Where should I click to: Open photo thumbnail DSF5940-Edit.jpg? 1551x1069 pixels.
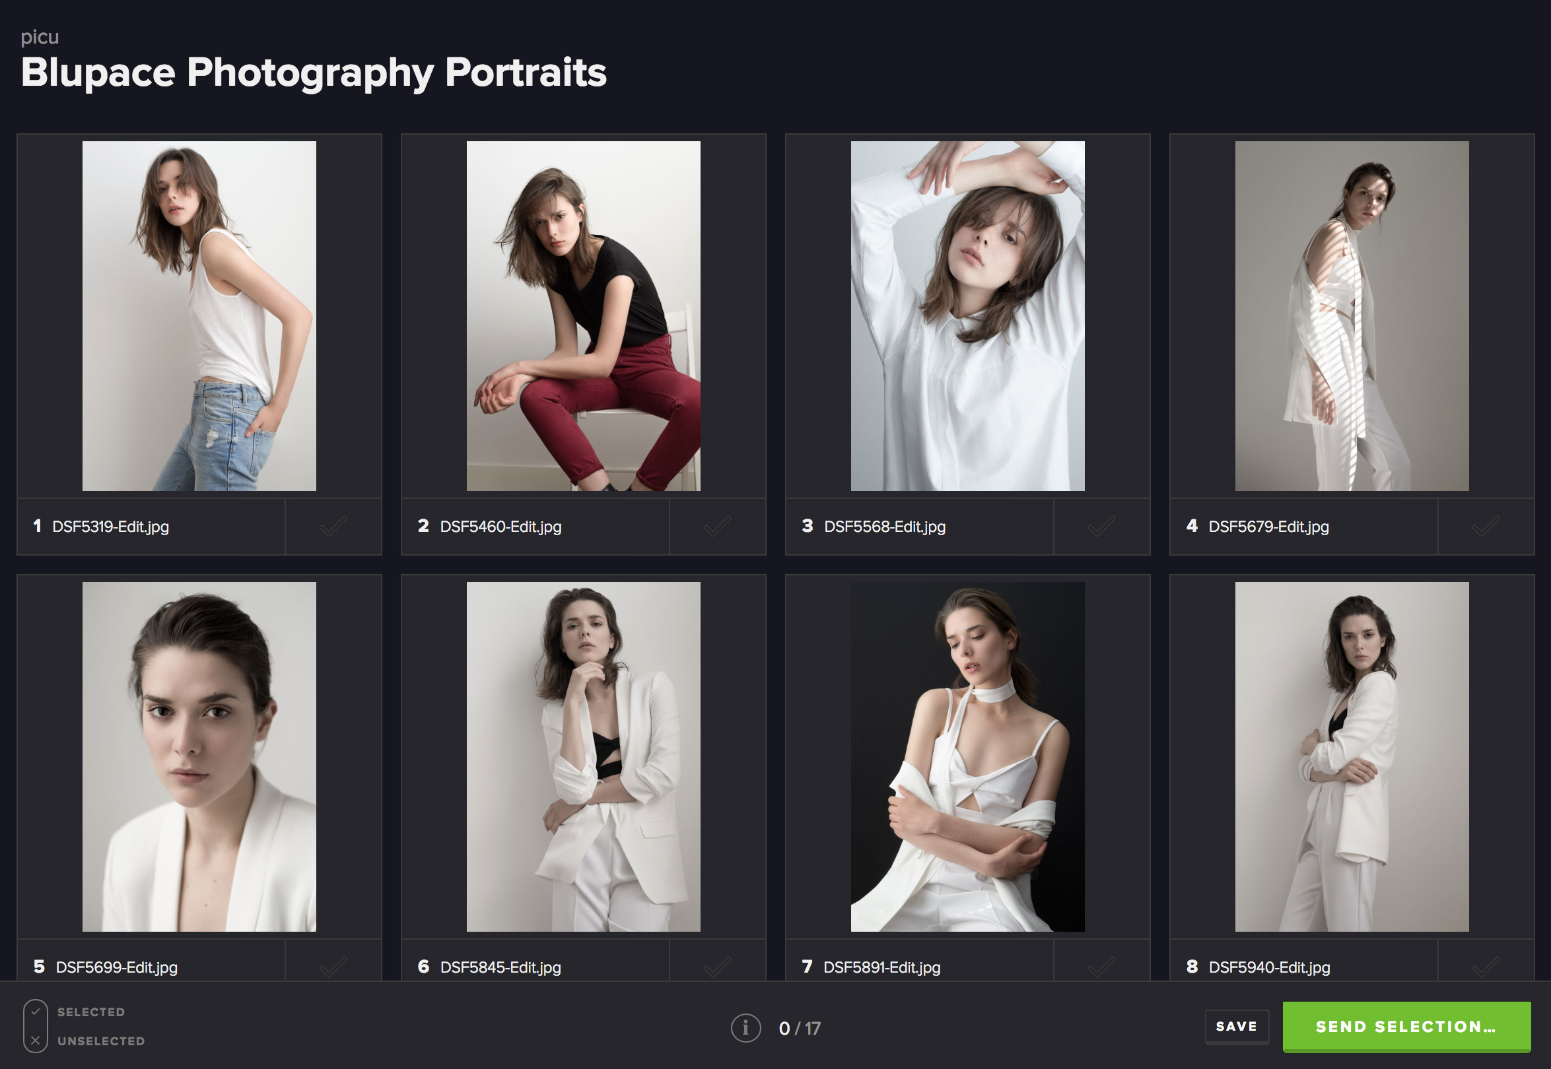[x=1352, y=756]
